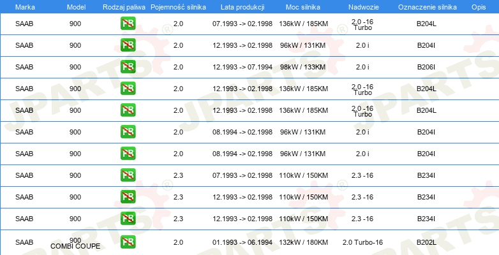Select the Pojemność silnika column header

click(178, 7)
